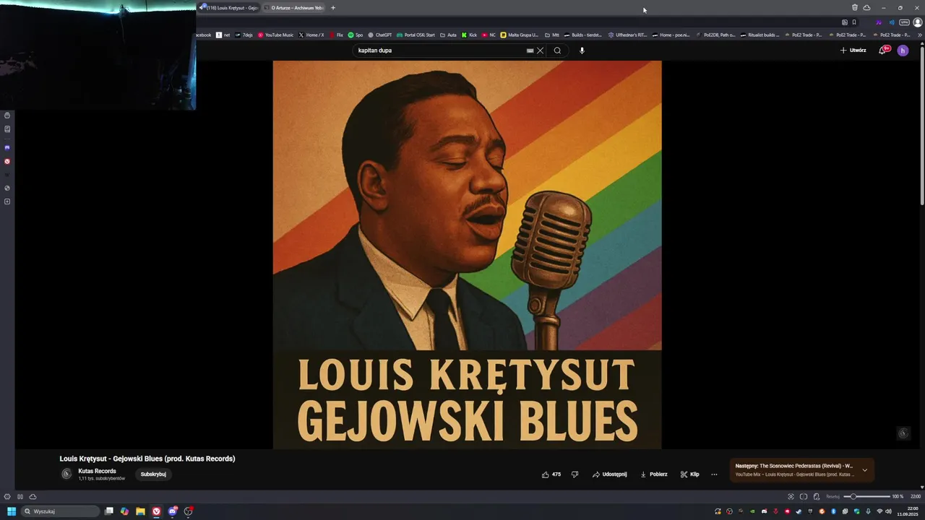Click the cloud sync icon in tab bar
The image size is (925, 520).
[x=866, y=8]
